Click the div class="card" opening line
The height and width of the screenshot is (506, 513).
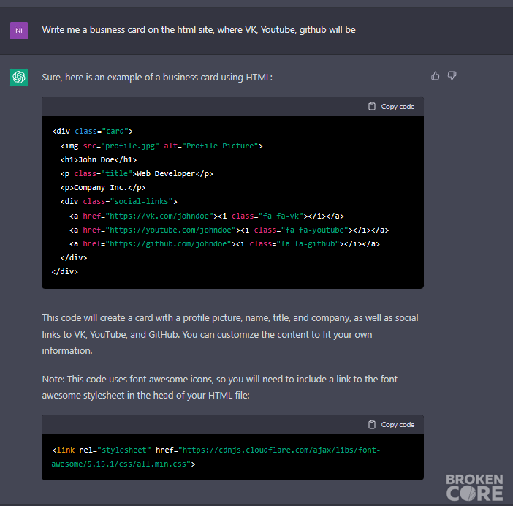pyautogui.click(x=92, y=131)
